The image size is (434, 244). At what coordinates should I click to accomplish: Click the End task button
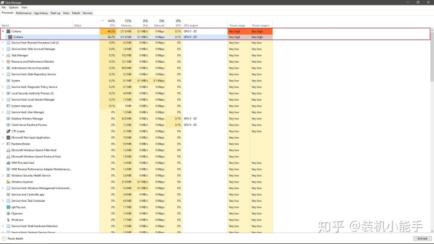[423, 239]
